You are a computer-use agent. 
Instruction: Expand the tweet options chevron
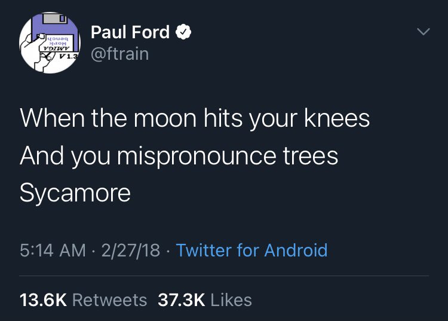pyautogui.click(x=423, y=31)
